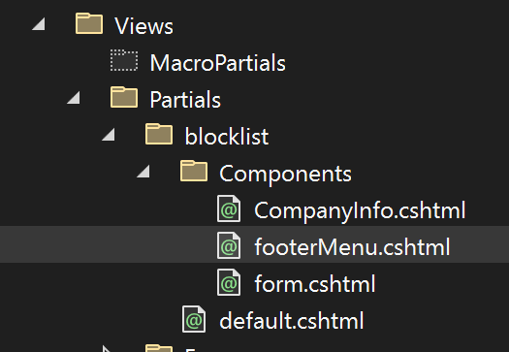Collapse the Partials folder arrow

coord(74,98)
